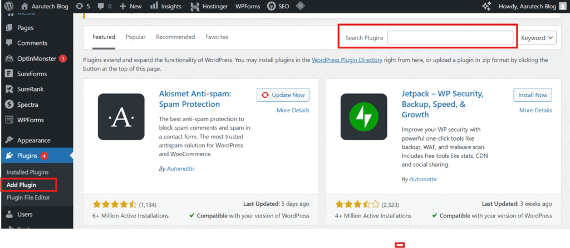Viewport: 570px width, 248px height.
Task: Click the Jetpack plugin logo thumbnail
Action: point(363,117)
